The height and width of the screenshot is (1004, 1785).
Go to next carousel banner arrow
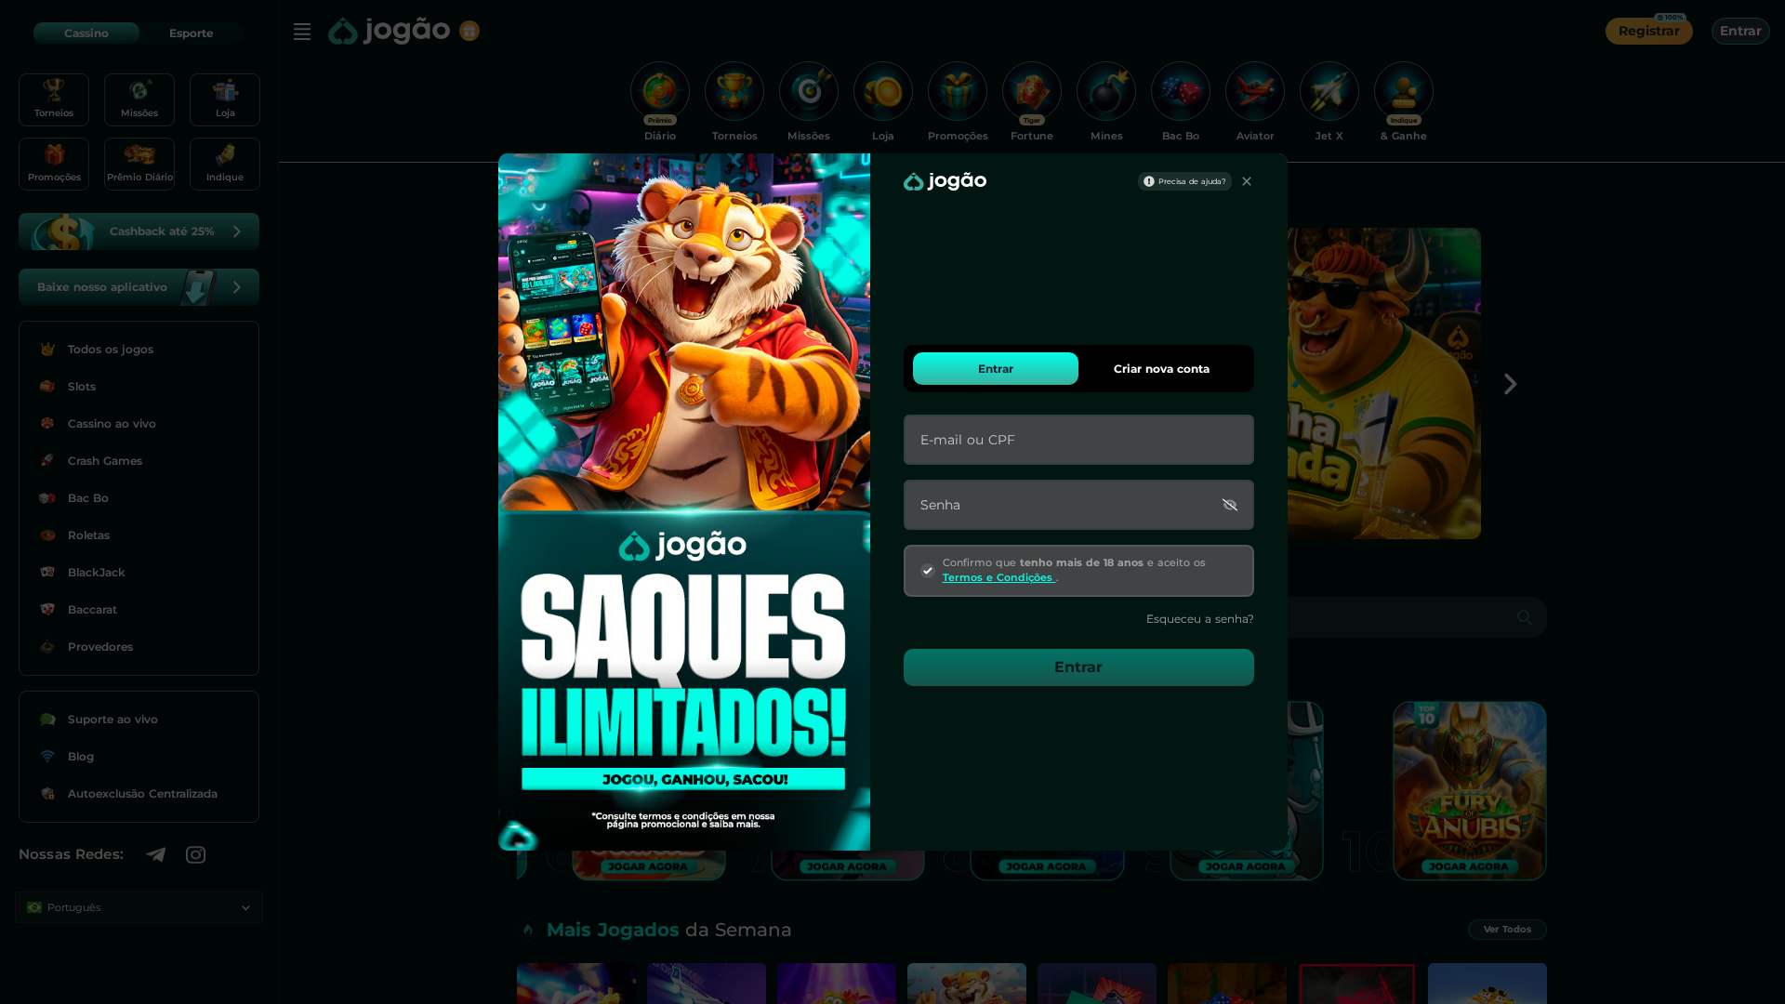[1511, 384]
